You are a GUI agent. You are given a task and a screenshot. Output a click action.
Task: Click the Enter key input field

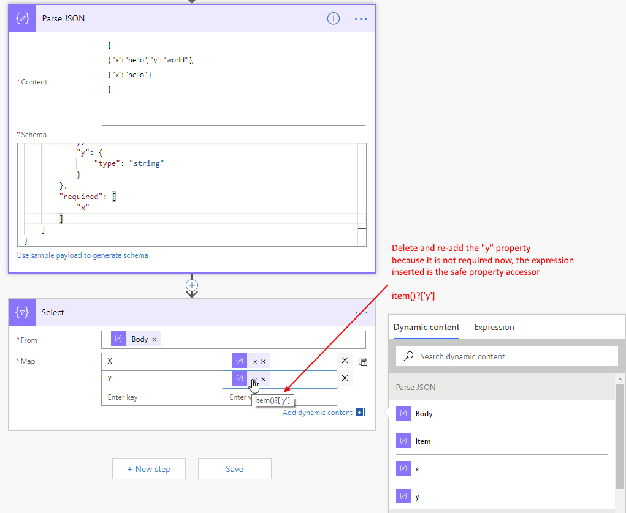click(x=162, y=397)
